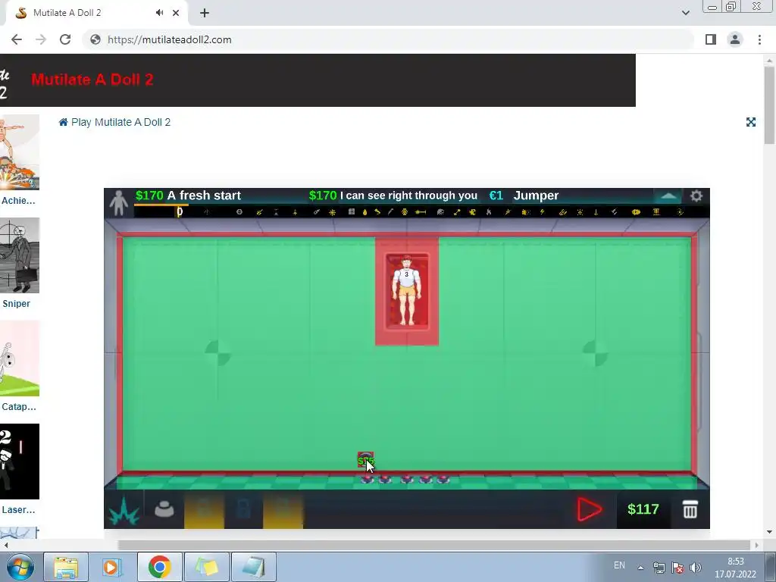
Task: Open Windows Explorer from the taskbar
Action: (x=66, y=567)
